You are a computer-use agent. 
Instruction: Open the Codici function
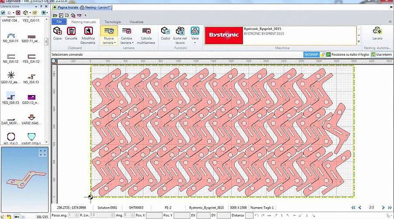(x=165, y=32)
